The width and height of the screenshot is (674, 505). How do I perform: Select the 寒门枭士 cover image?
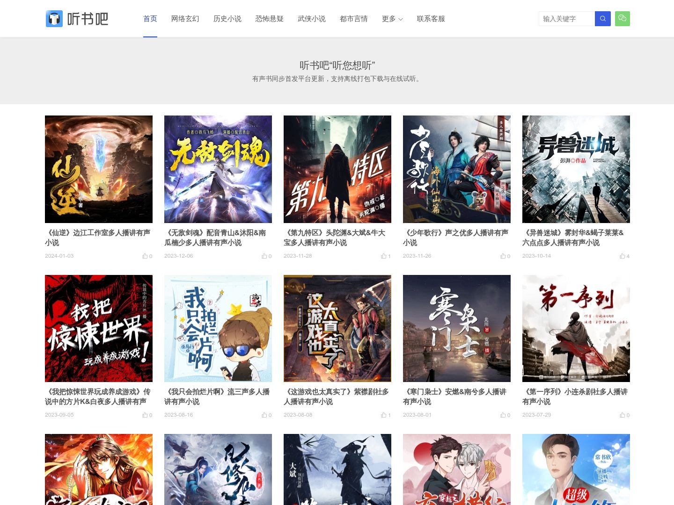click(457, 328)
